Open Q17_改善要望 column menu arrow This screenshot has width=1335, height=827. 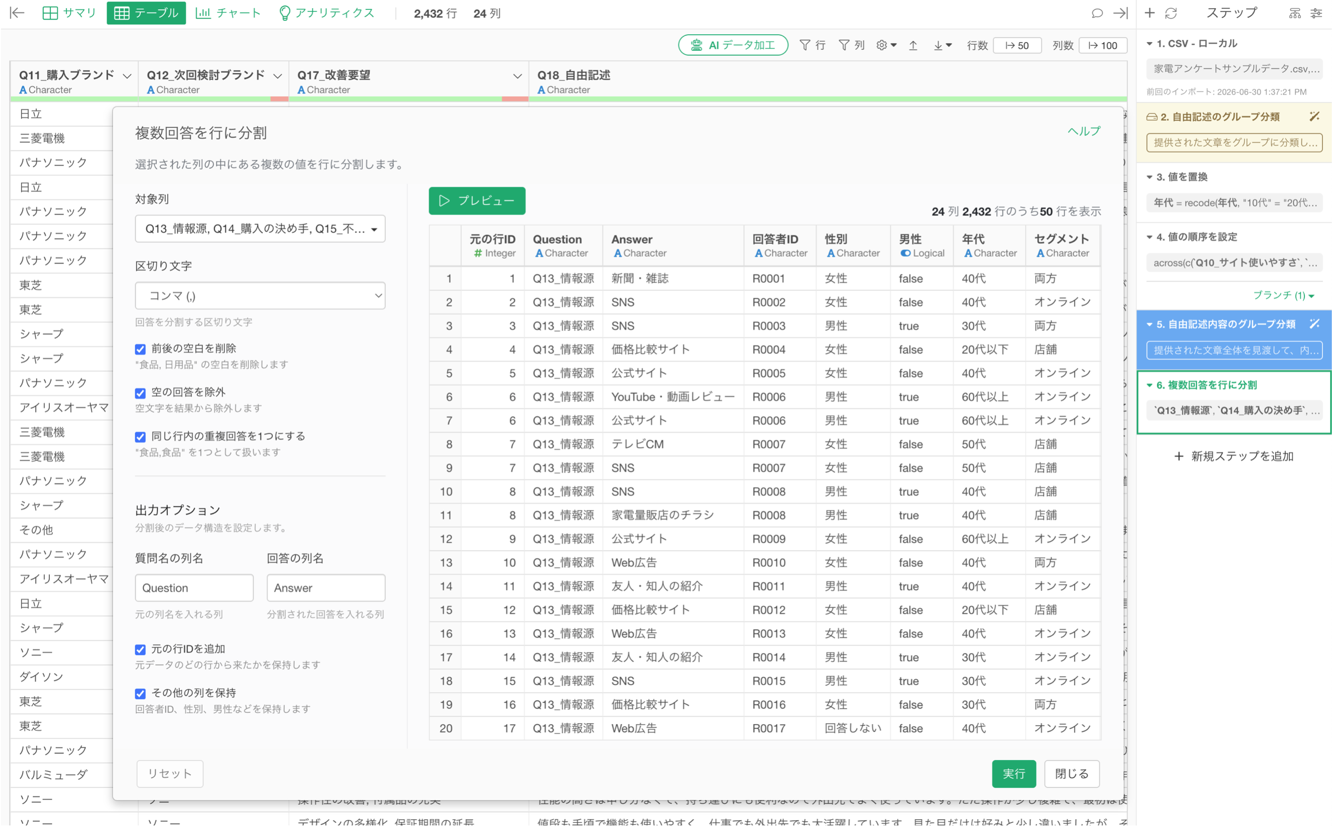tap(517, 76)
